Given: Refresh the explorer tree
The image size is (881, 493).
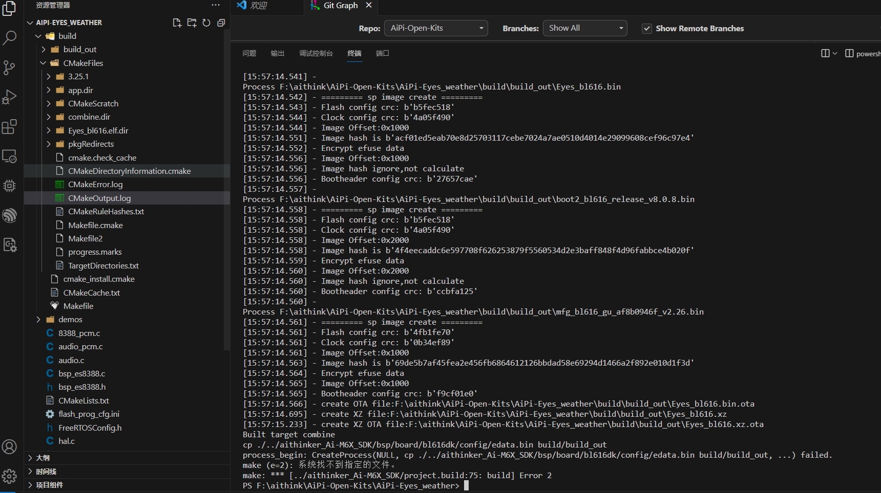Looking at the screenshot, I should [x=206, y=23].
